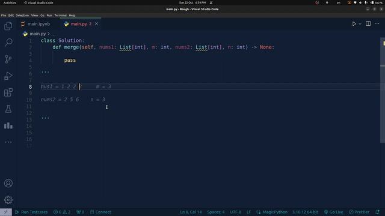Close the main.py tab
This screenshot has width=385, height=216.
tap(96, 24)
